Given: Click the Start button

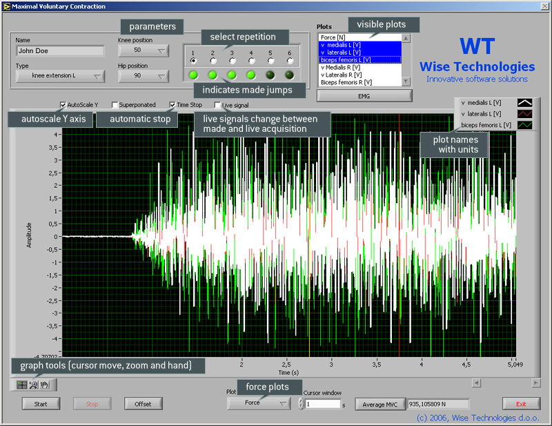Looking at the screenshot, I should pos(41,404).
